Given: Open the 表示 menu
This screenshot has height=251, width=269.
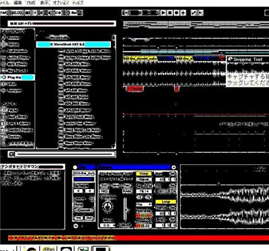Looking at the screenshot, I should [x=44, y=3].
